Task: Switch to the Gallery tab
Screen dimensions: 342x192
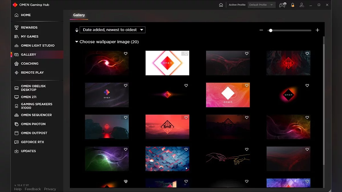Action: [x=79, y=15]
